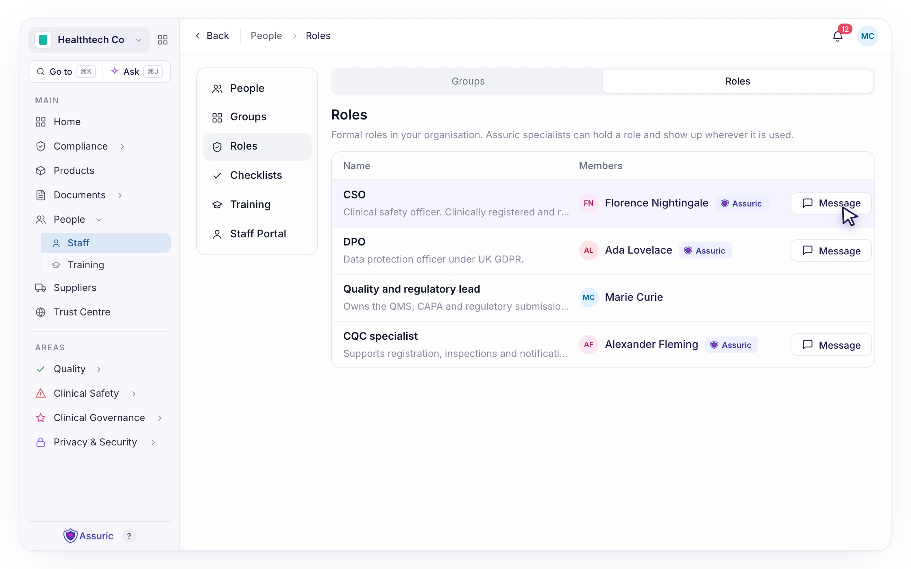Switch to the Groups tab
Viewport: 911px width, 569px height.
pos(468,81)
